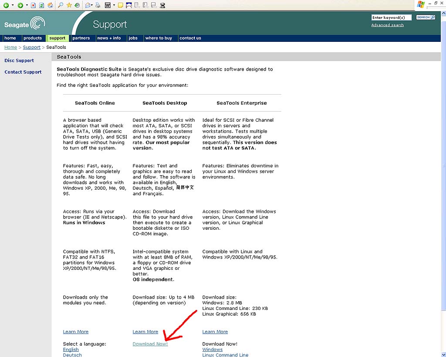Expand the Edit with Word dropdown arrow

[114, 5]
